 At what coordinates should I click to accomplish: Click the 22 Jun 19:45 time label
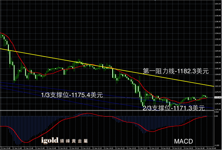(x=5, y=148)
